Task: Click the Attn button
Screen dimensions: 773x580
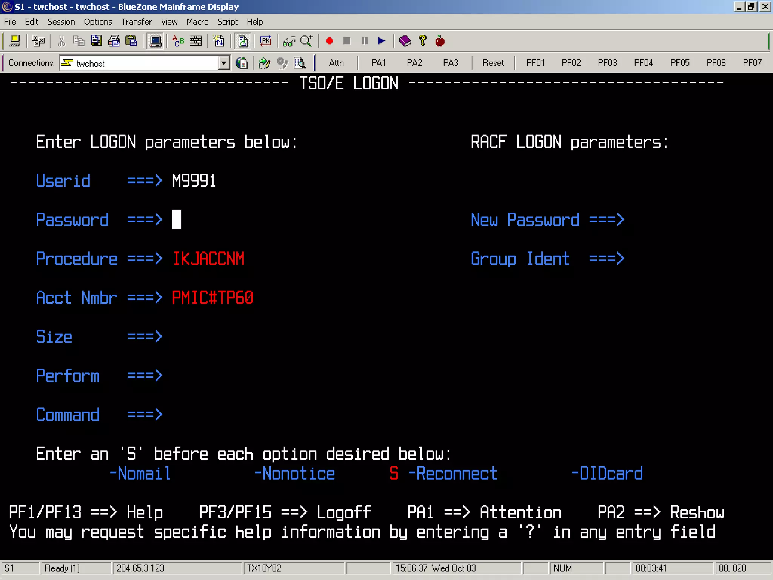Action: pos(336,63)
